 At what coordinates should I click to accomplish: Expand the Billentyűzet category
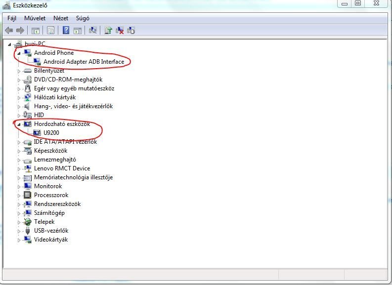coord(19,71)
